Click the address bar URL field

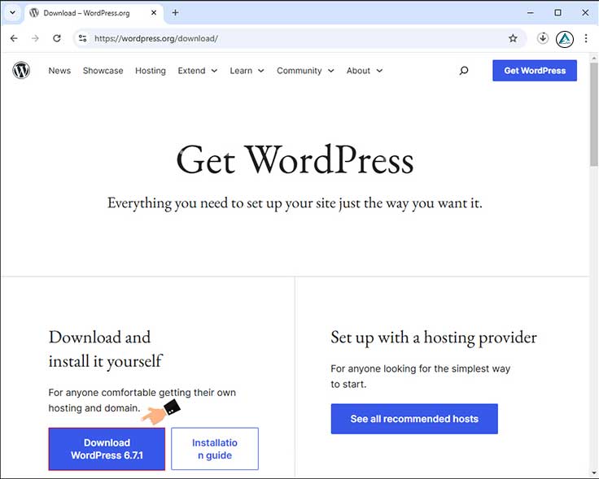[x=298, y=38]
